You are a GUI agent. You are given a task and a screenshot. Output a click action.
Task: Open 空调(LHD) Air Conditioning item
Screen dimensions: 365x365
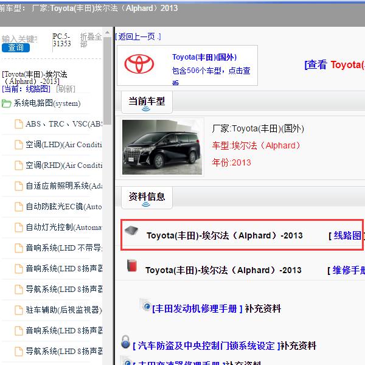[x=64, y=145]
